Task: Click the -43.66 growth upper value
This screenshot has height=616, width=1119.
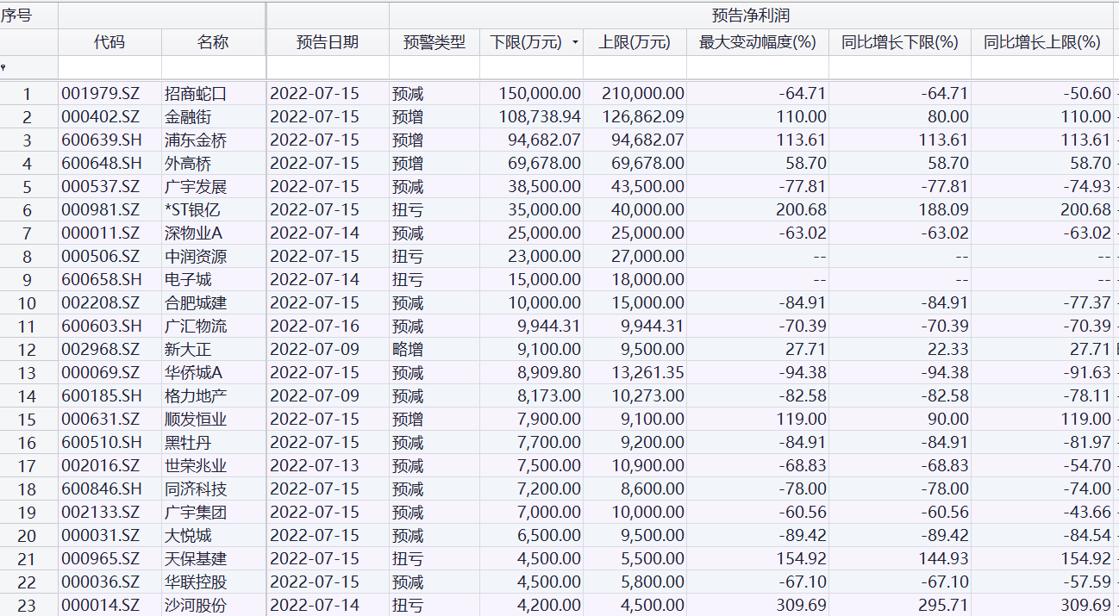Action: 1085,513
